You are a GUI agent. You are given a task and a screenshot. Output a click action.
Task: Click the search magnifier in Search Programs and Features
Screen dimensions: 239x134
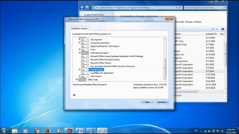pyautogui.click(x=224, y=7)
